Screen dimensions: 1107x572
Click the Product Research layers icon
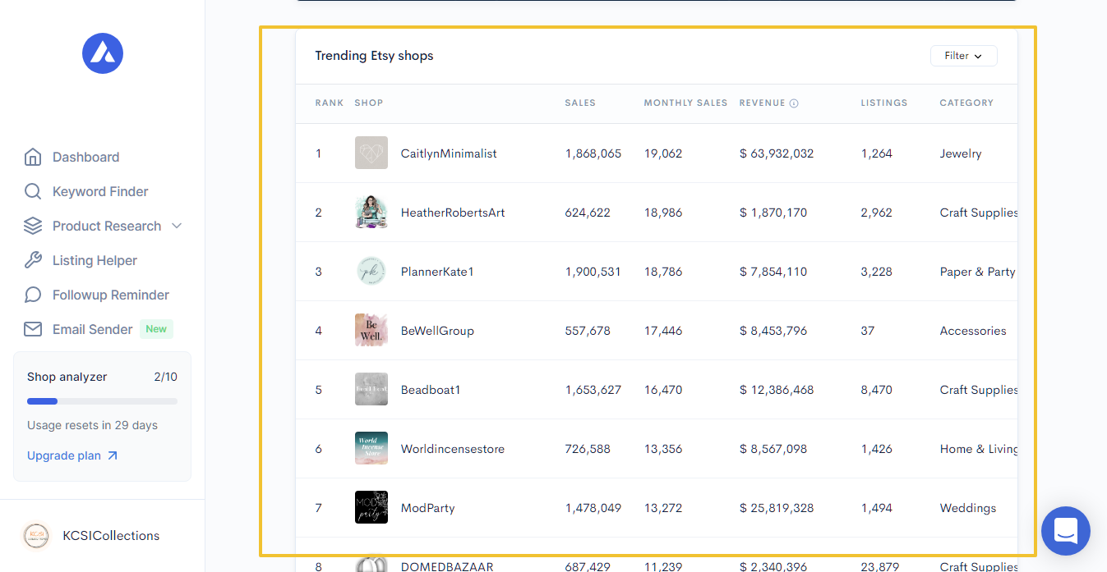[x=33, y=226]
